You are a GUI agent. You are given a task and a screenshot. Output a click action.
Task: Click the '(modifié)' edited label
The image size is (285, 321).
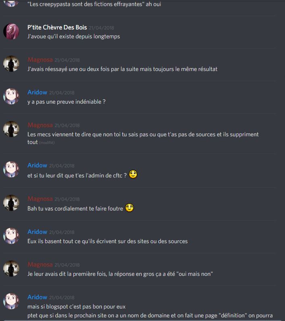click(47, 143)
